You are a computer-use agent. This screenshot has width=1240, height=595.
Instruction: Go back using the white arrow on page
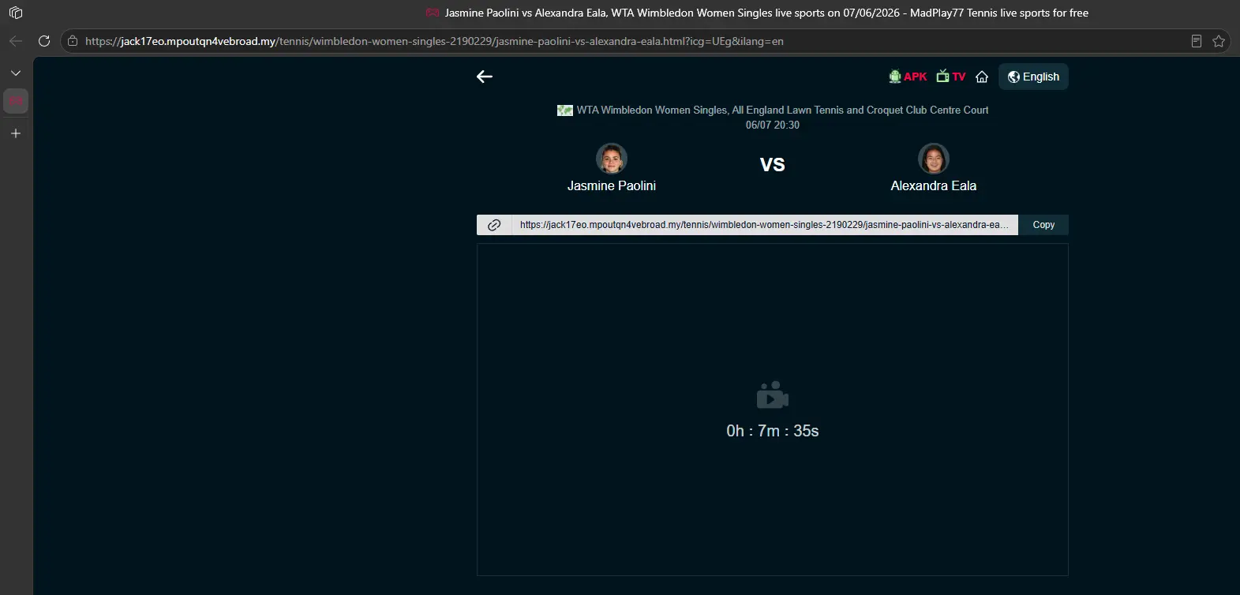pyautogui.click(x=485, y=77)
